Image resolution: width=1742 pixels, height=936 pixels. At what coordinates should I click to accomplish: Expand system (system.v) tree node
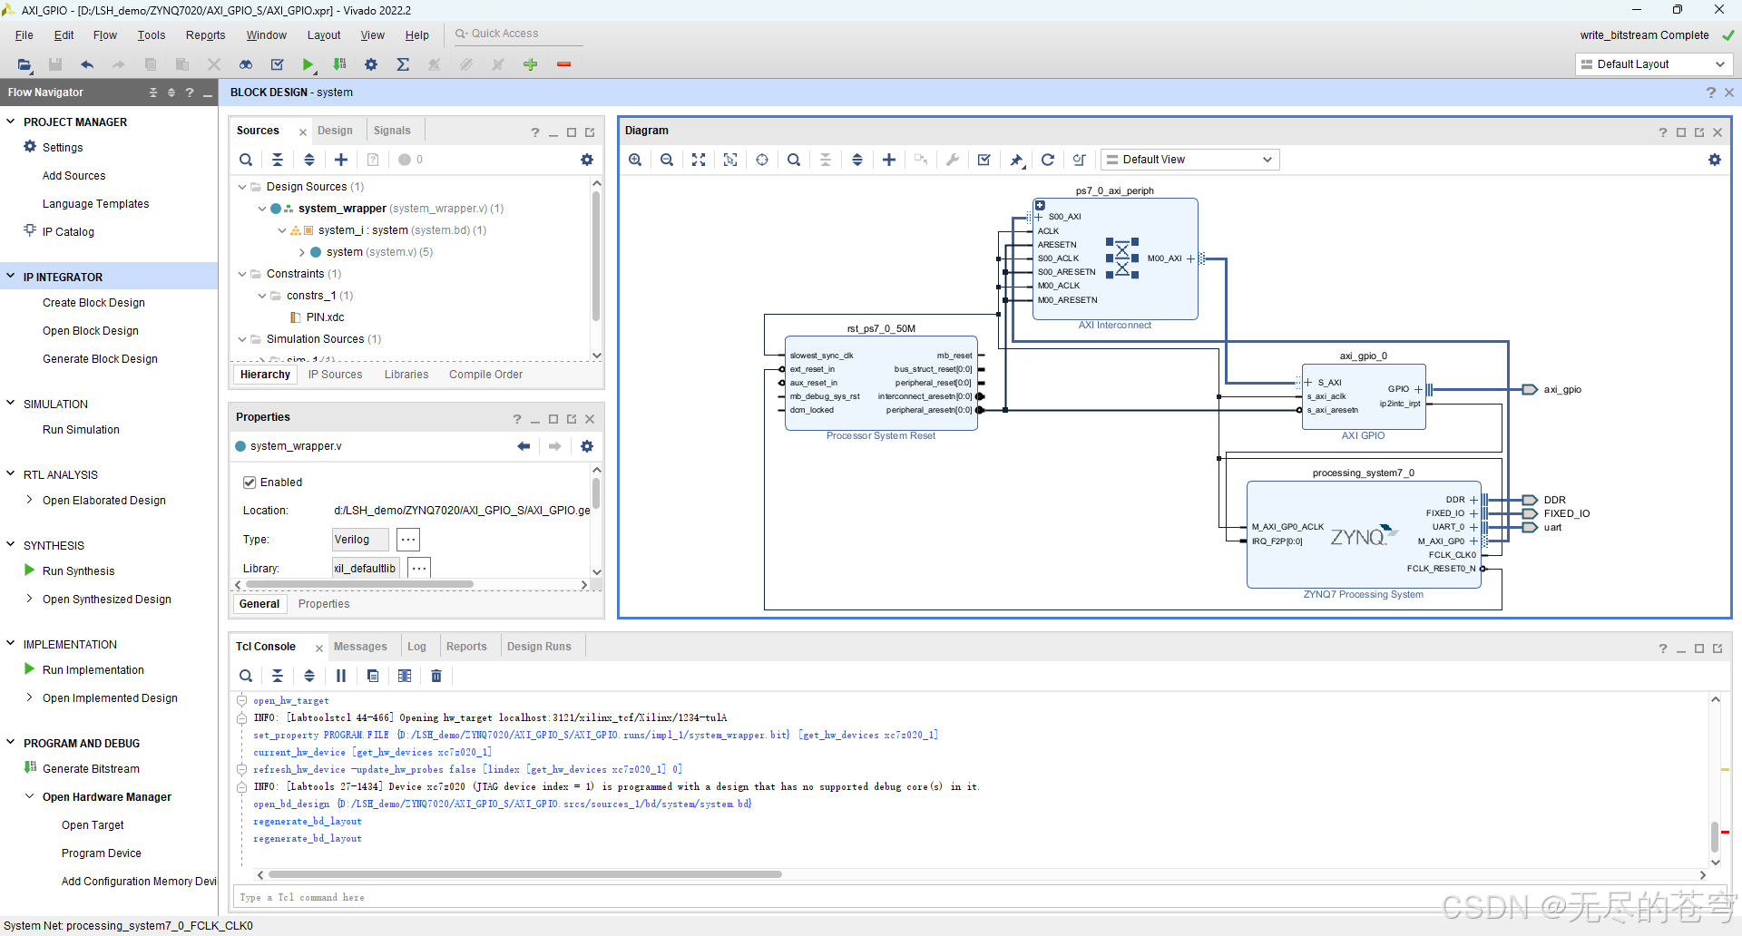[x=302, y=252]
